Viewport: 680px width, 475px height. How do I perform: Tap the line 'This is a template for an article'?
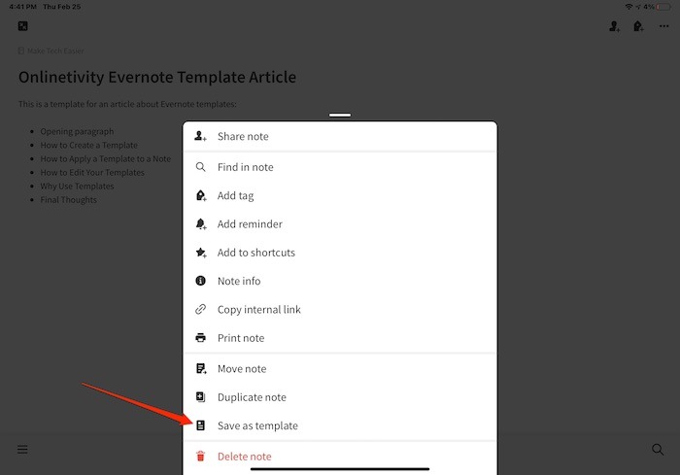(x=127, y=104)
